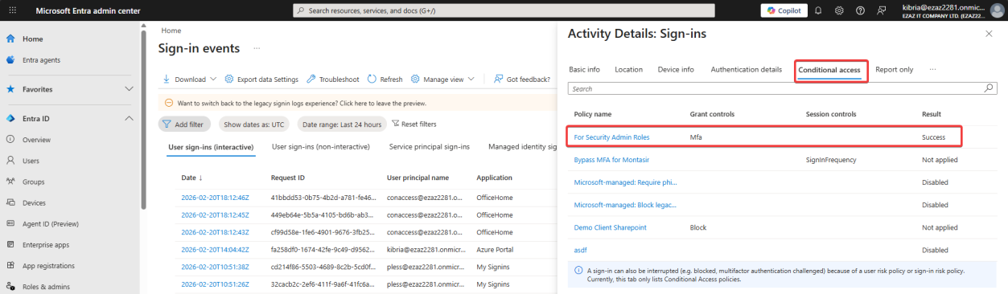
Task: Click the Success result cell
Action: pos(933,137)
